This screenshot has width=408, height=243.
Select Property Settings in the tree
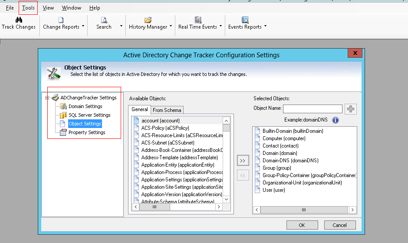(x=87, y=132)
